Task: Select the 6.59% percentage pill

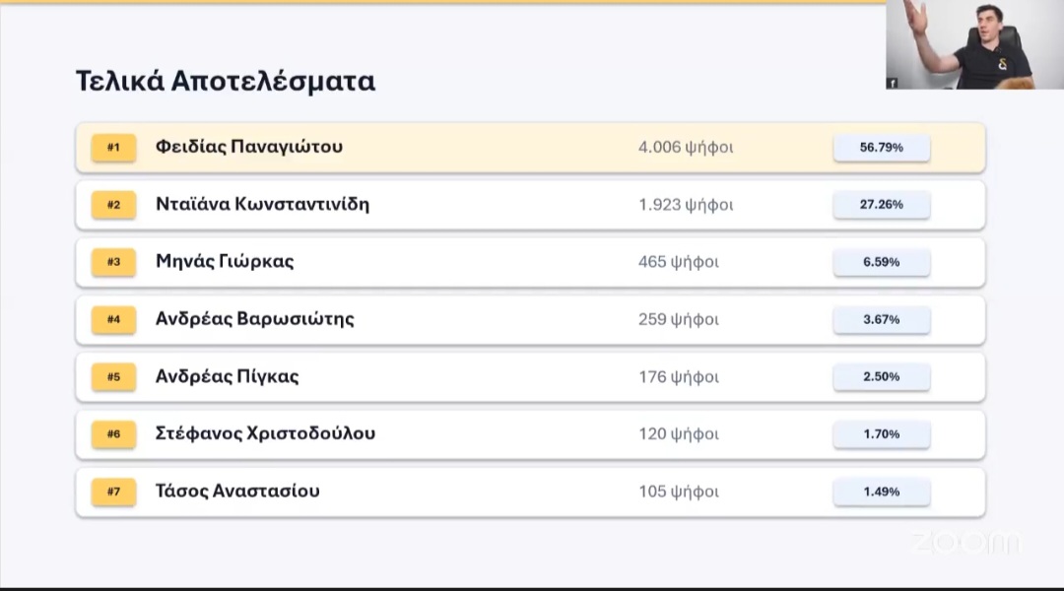Action: point(881,262)
